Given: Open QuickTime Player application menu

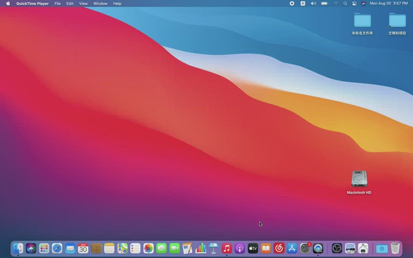Looking at the screenshot, I should pos(32,3).
